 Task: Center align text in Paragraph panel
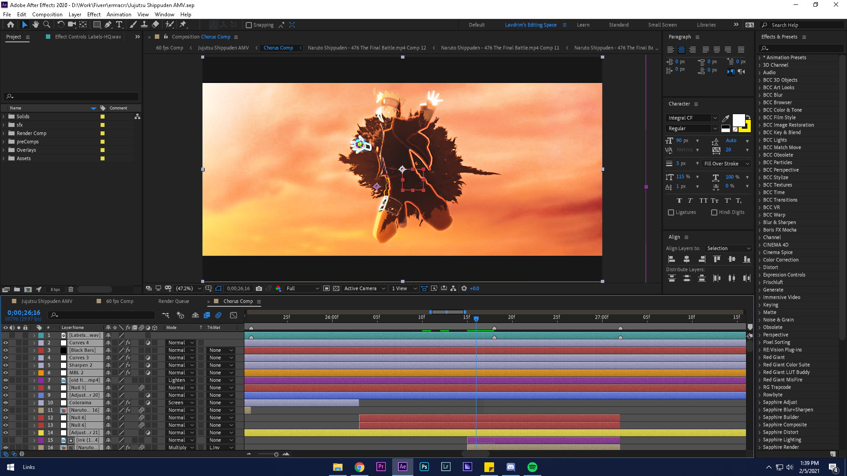[682, 50]
